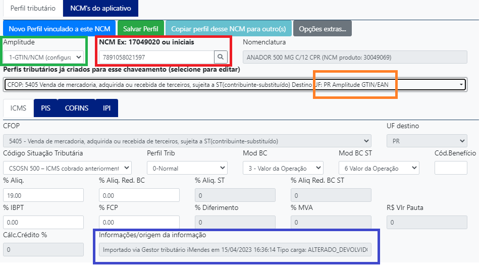The height and width of the screenshot is (269, 481).
Task: Select the NCM's do aplicativo tab
Action: (x=100, y=9)
